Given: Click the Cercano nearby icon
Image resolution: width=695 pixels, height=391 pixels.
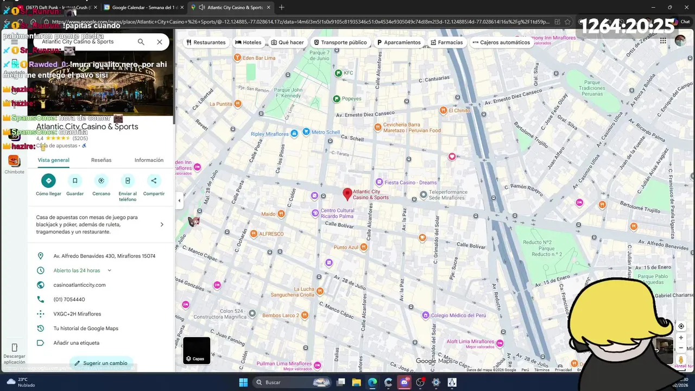Looking at the screenshot, I should click(x=101, y=181).
